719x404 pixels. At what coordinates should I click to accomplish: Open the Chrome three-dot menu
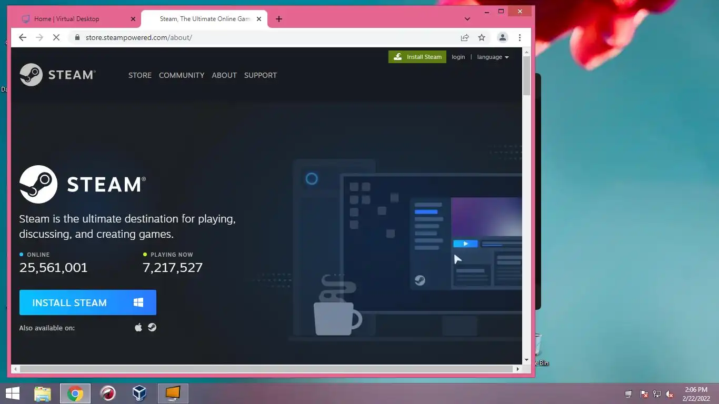(x=520, y=37)
